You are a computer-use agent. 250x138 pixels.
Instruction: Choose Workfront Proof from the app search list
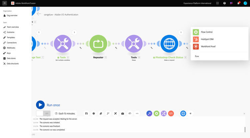(x=219, y=47)
